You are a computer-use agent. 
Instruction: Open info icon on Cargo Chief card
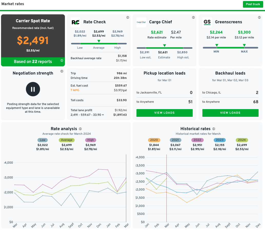[x=193, y=17]
